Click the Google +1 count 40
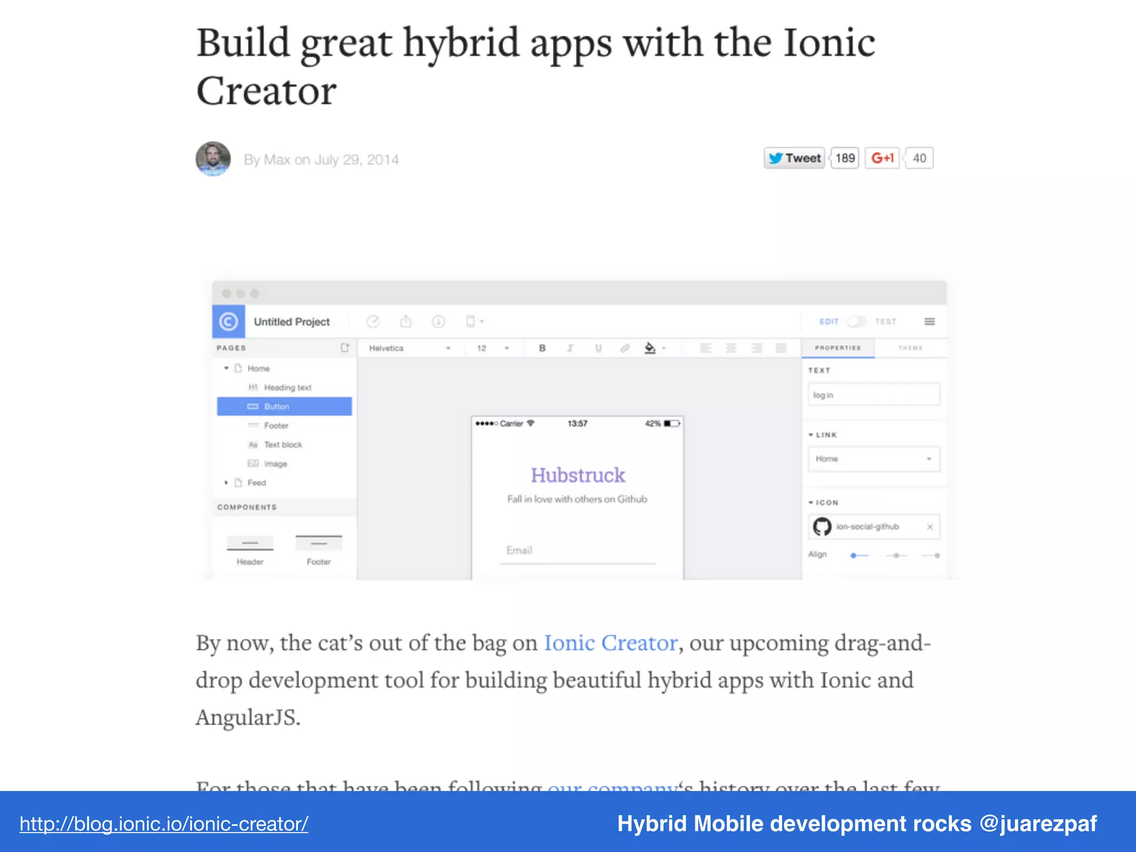1136x852 pixels. click(919, 158)
